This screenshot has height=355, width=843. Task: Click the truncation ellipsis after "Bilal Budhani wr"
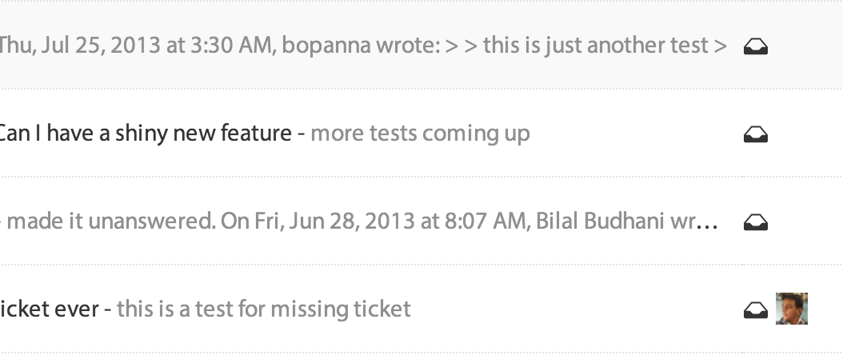(708, 222)
